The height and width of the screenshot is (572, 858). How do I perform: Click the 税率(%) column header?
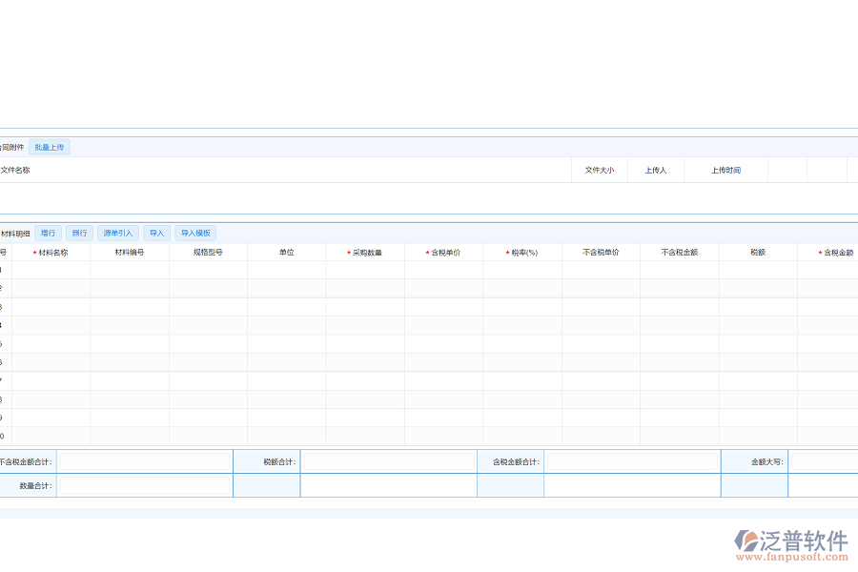coord(522,253)
